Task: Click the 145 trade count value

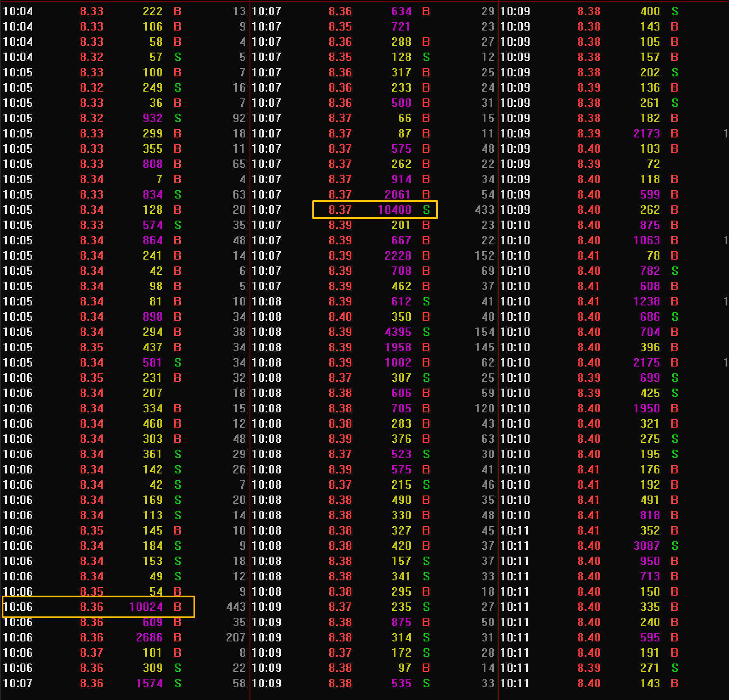Action: pyautogui.click(x=485, y=347)
